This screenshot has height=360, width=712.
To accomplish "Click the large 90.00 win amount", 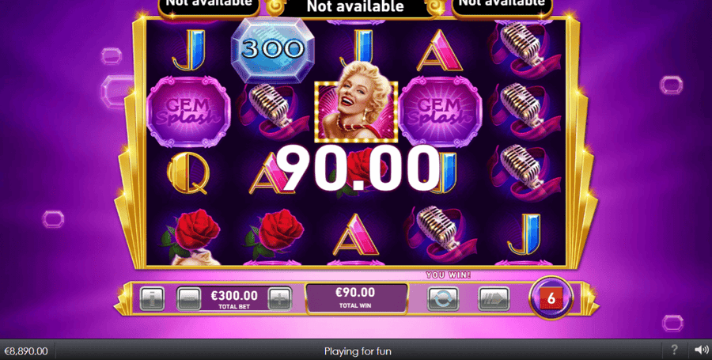I will coord(358,169).
